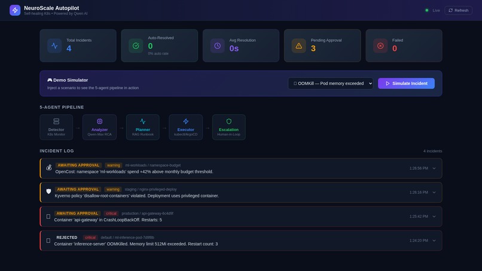Click the Auto-Resolved checkmark icon
Screen dimensions: 482x271
pos(136,46)
